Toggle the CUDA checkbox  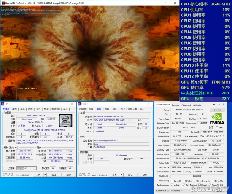tap(184, 181)
